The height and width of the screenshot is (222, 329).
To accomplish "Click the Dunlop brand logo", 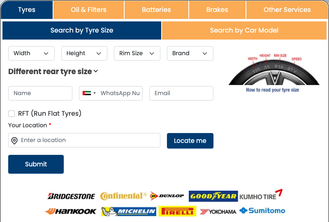I will pos(167,196).
